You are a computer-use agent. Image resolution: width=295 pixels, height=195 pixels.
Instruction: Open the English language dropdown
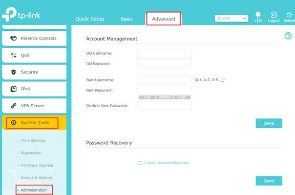click(x=231, y=18)
